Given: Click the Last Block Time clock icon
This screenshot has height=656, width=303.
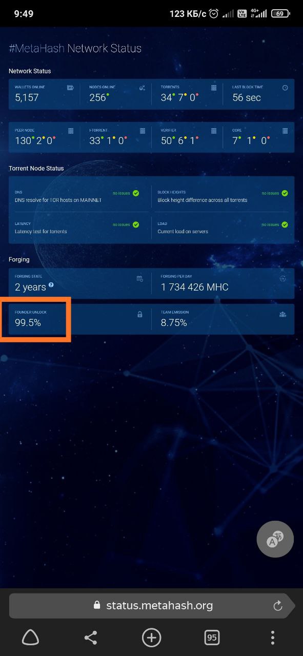Looking at the screenshot, I should 285,88.
